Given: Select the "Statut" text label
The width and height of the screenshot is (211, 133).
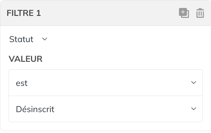Looking at the screenshot, I should 21,39.
